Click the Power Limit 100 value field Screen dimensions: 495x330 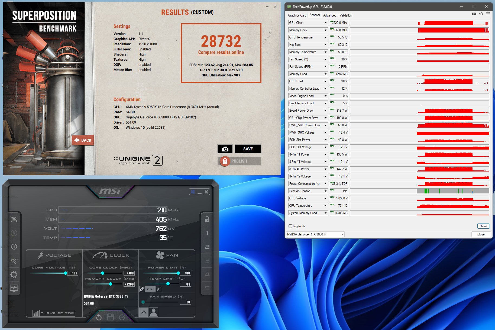186,273
